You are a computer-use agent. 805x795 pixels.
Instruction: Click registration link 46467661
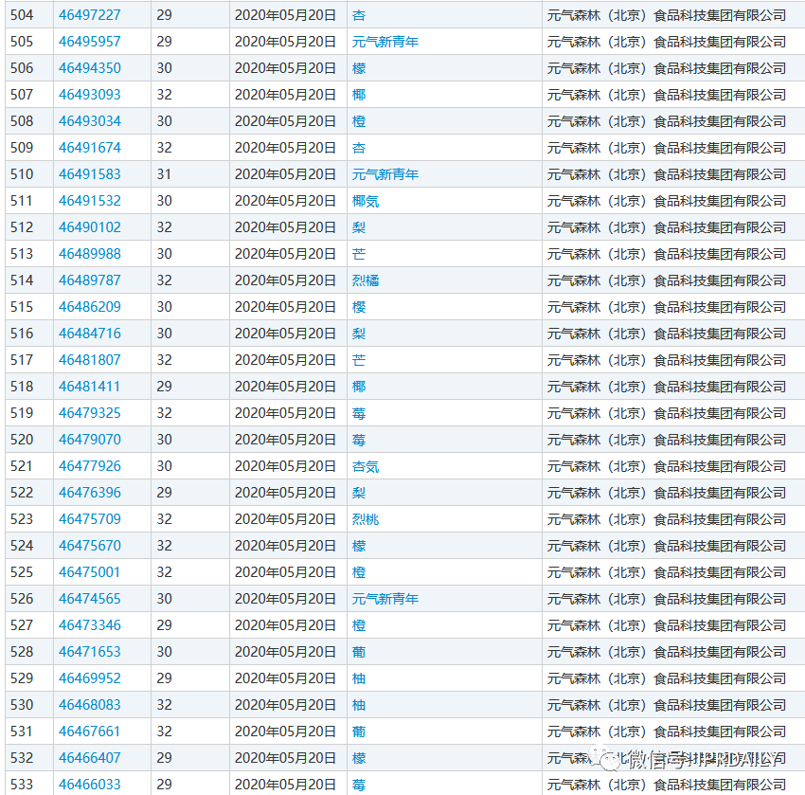(90, 732)
